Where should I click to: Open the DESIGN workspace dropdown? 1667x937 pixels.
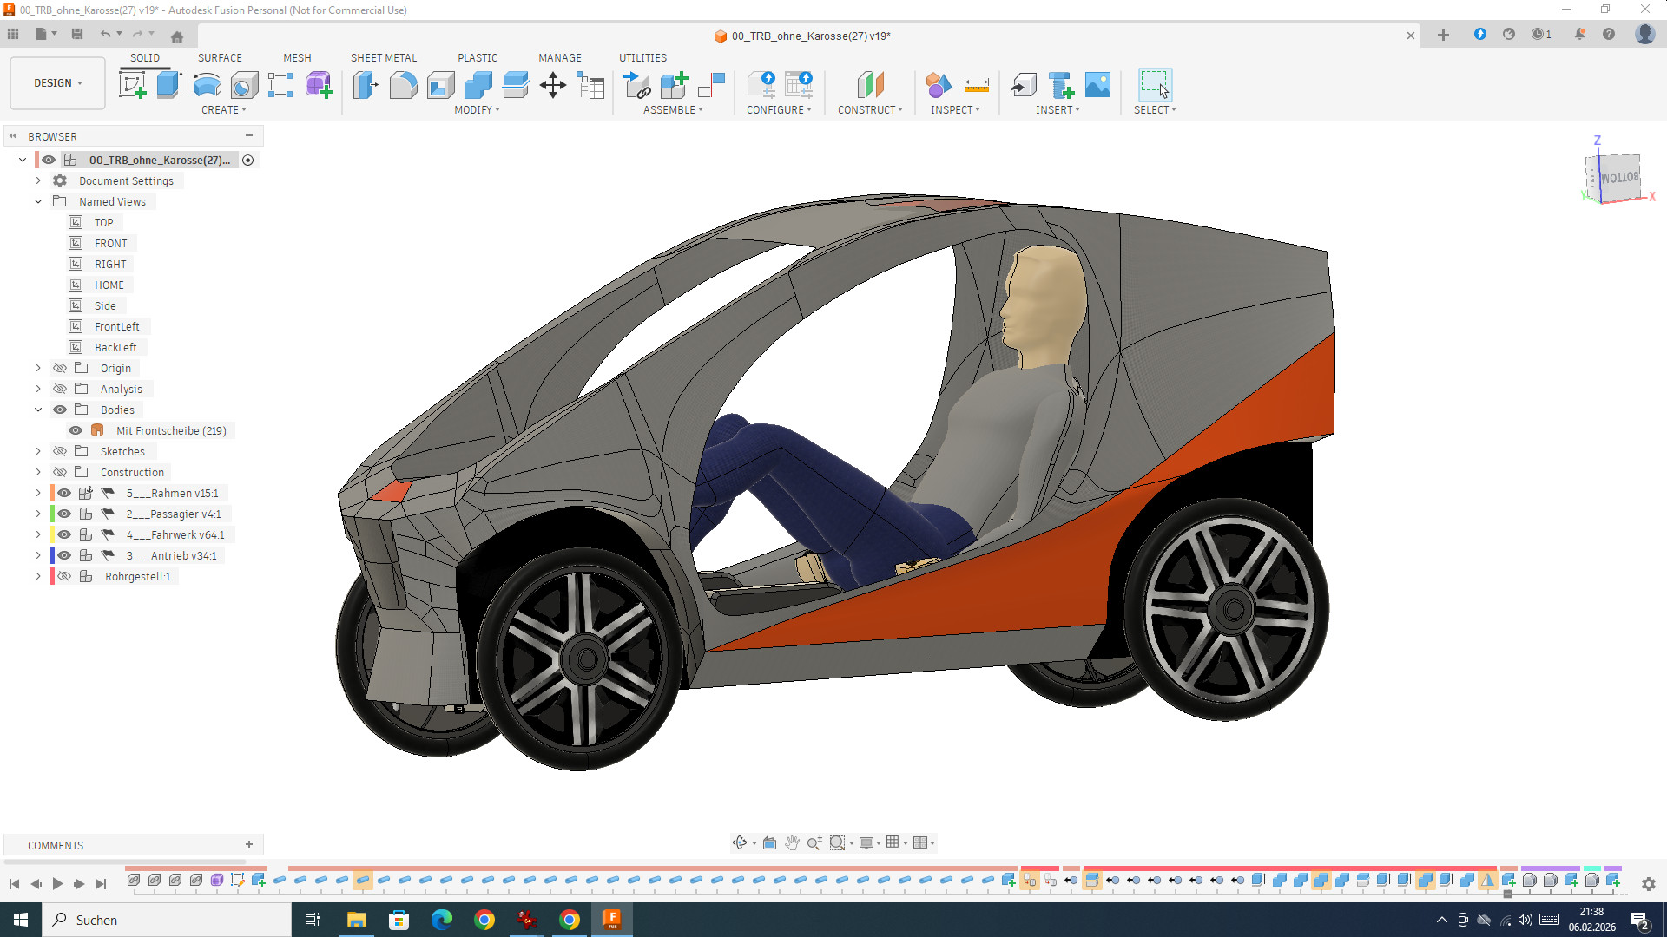(57, 83)
